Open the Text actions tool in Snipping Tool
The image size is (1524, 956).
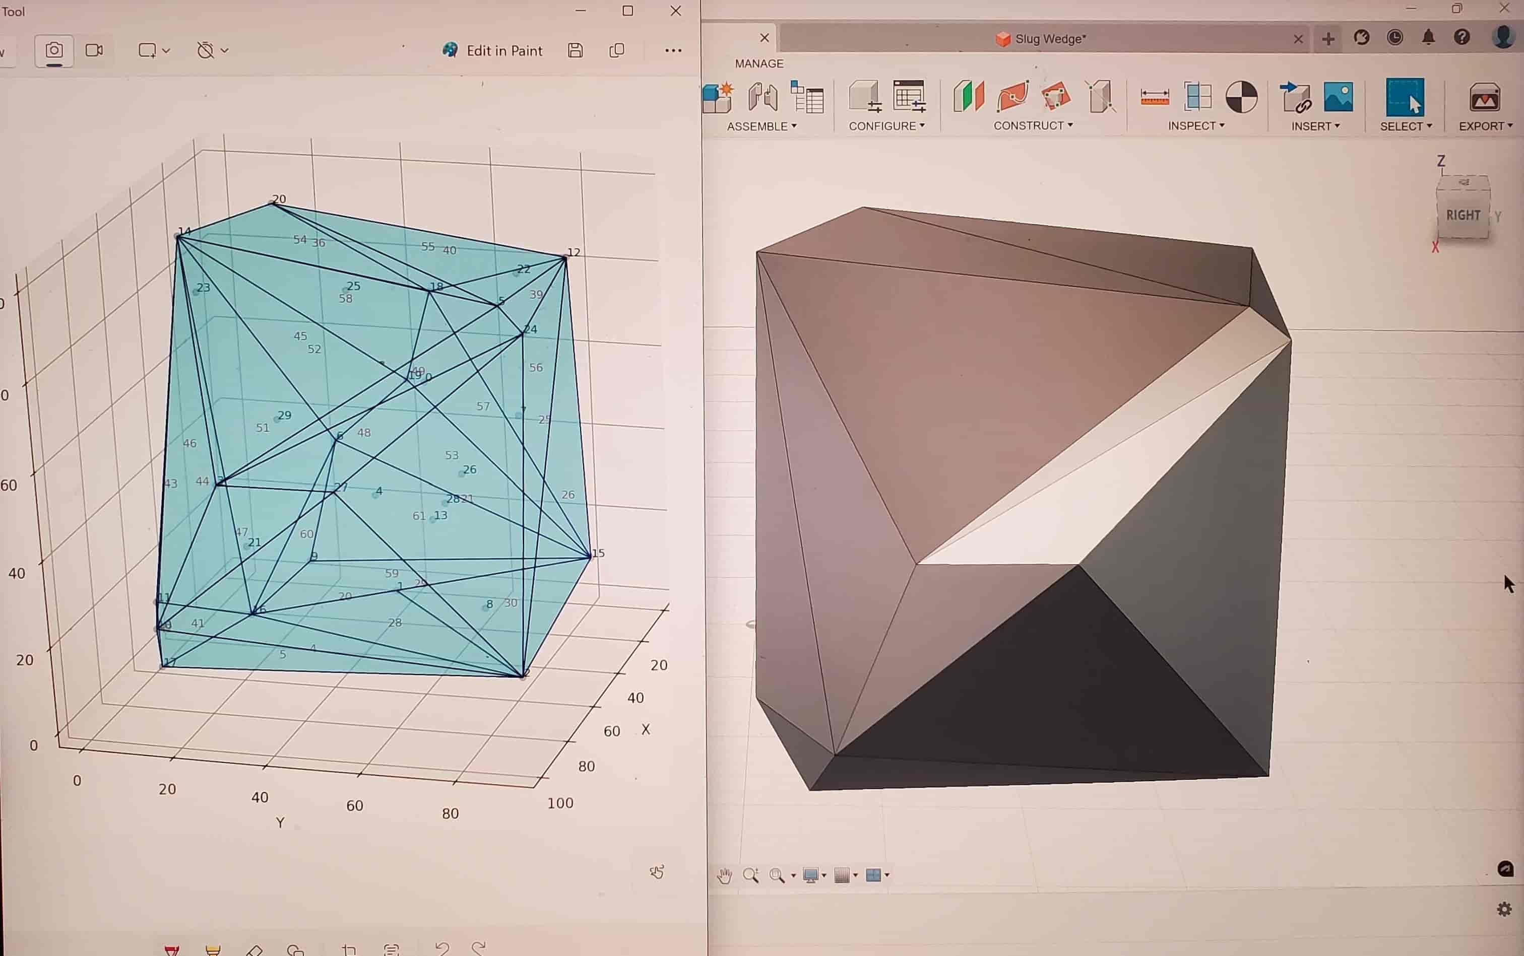[392, 949]
